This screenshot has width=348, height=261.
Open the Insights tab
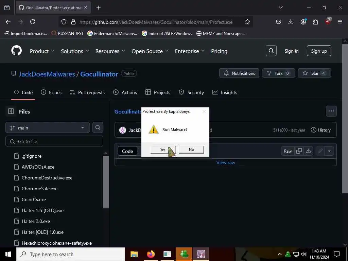[x=225, y=92]
